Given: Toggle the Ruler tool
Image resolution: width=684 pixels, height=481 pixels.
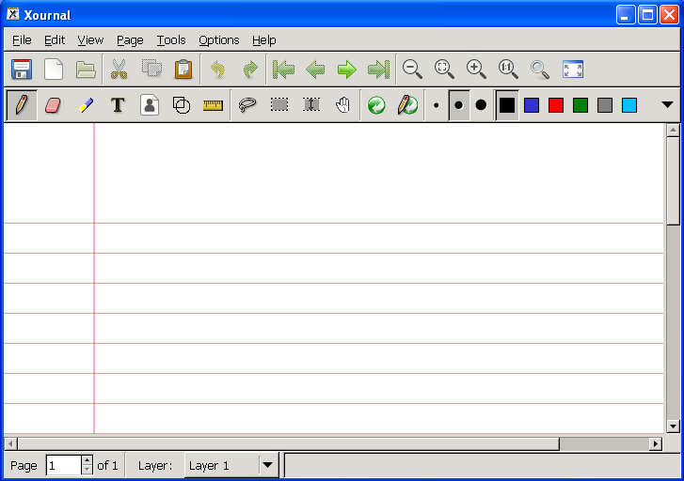Looking at the screenshot, I should pyautogui.click(x=213, y=105).
